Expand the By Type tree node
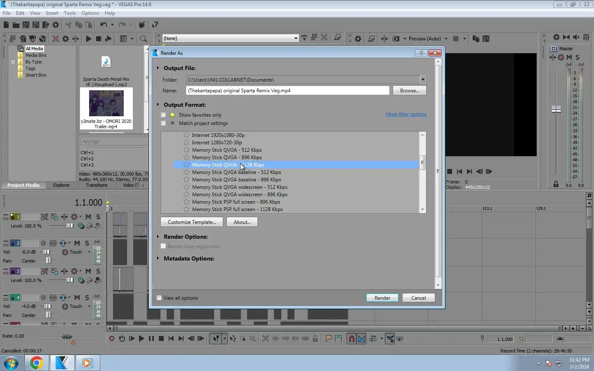 (13, 62)
